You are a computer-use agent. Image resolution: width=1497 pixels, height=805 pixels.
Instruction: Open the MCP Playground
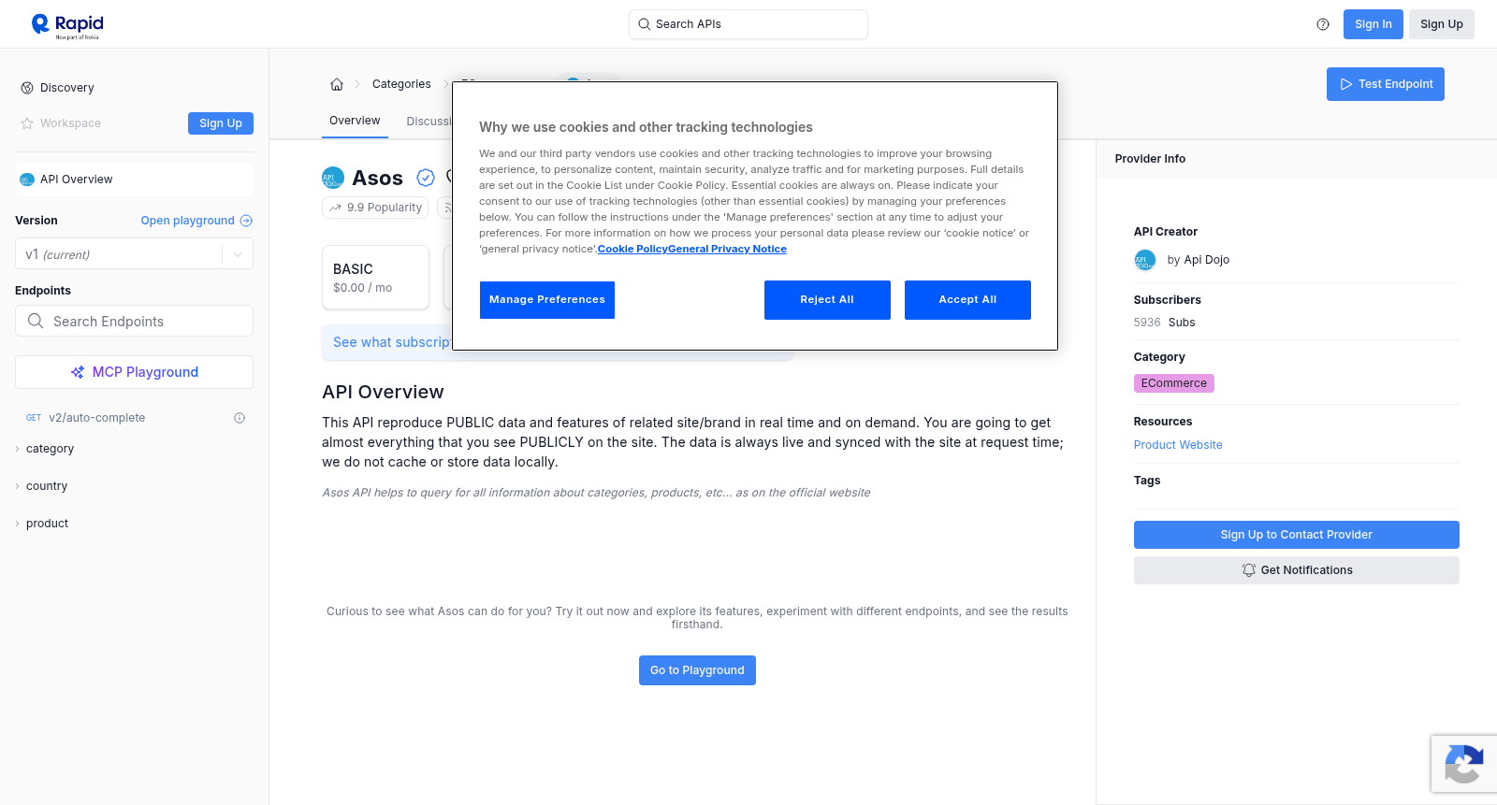[x=134, y=372]
